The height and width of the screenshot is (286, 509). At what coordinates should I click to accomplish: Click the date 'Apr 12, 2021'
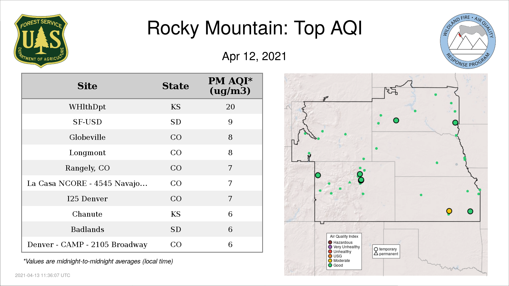pyautogui.click(x=254, y=56)
